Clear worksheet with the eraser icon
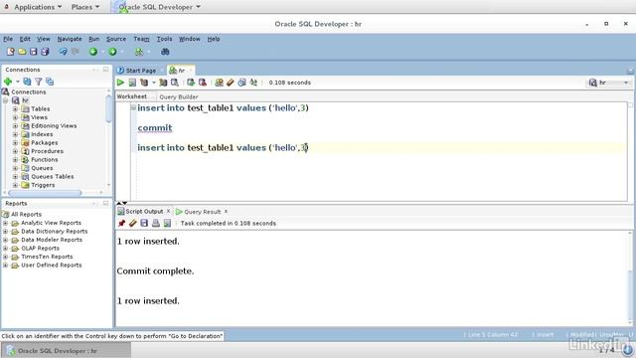This screenshot has width=636, height=358. pos(231,83)
